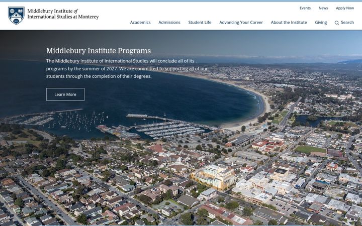362x226 pixels.
Task: Click the Apply Now link
Action: tap(345, 8)
